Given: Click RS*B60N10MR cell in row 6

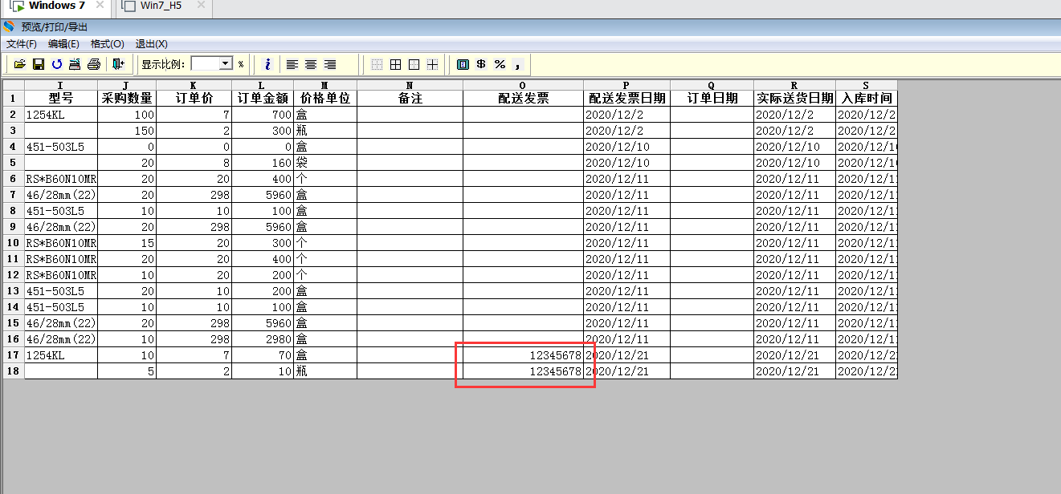Looking at the screenshot, I should [61, 179].
